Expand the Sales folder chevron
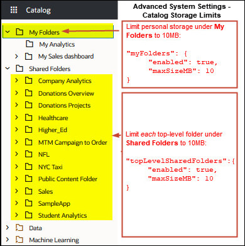 tap(16, 191)
